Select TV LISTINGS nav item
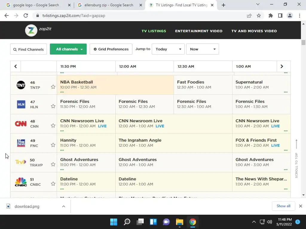 (154, 31)
